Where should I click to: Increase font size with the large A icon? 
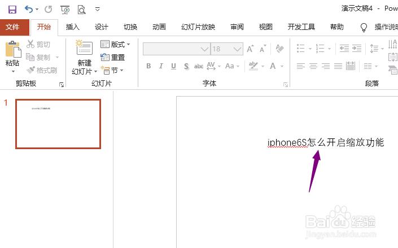250,49
